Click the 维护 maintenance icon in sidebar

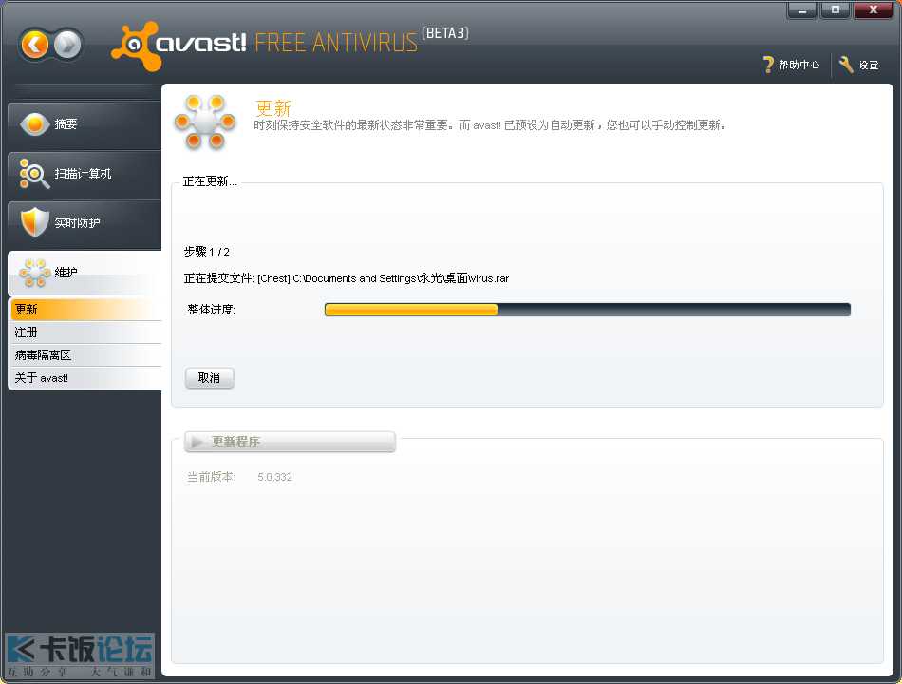34,273
